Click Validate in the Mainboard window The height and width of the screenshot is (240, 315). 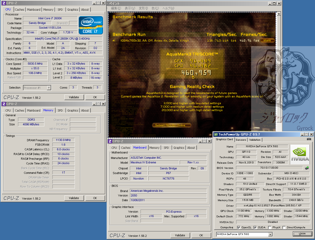(x=180, y=235)
